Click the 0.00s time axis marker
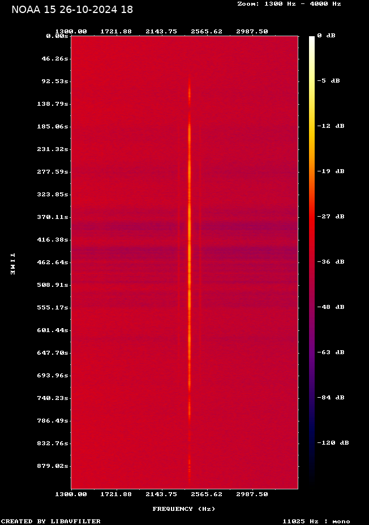This screenshot has width=369, height=525. [x=57, y=36]
